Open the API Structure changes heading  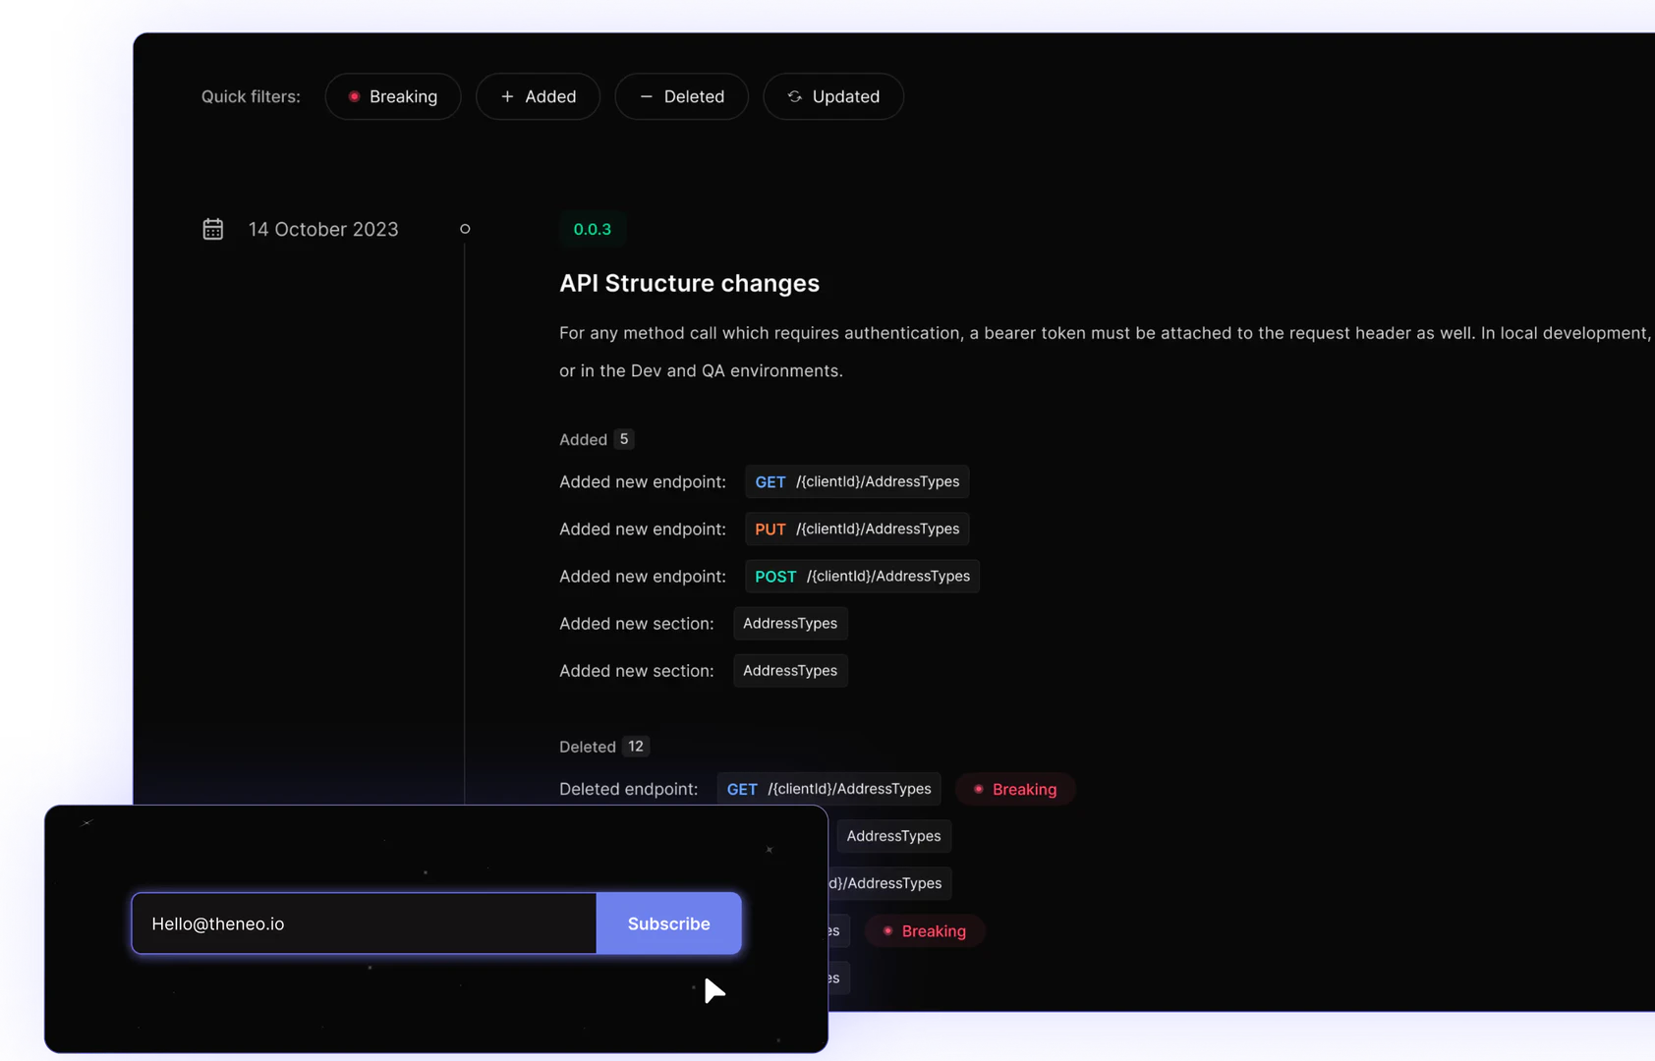pyautogui.click(x=689, y=283)
